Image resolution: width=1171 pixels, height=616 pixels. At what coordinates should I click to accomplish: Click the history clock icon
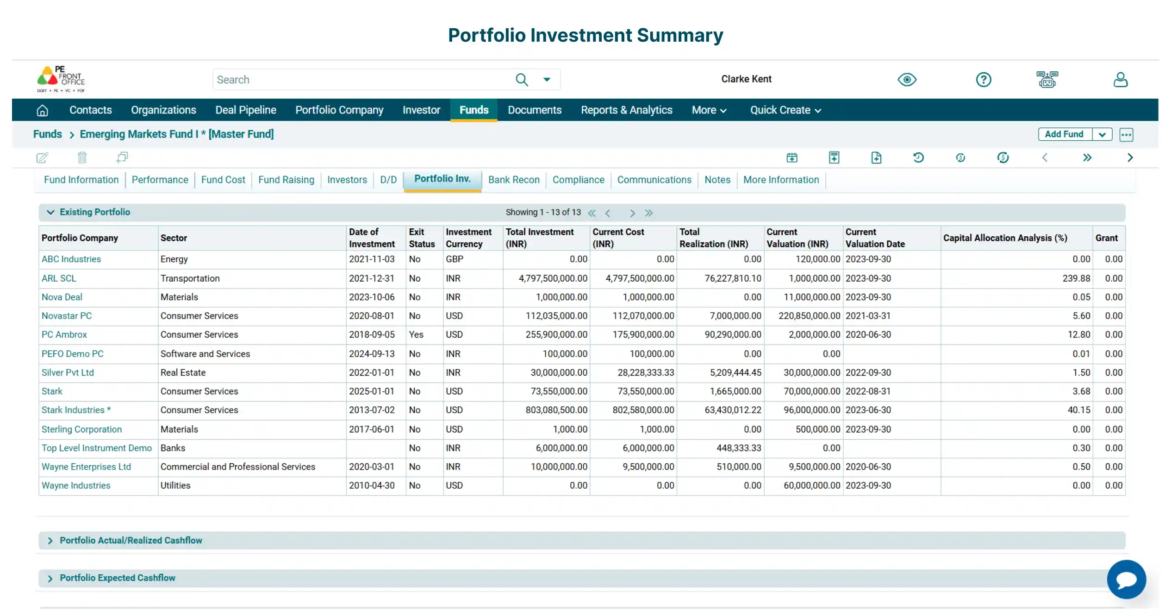918,158
